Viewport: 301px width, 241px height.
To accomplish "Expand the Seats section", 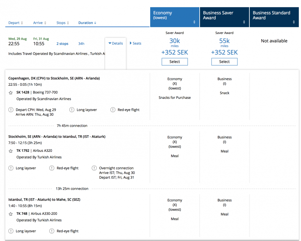I will [x=135, y=43].
